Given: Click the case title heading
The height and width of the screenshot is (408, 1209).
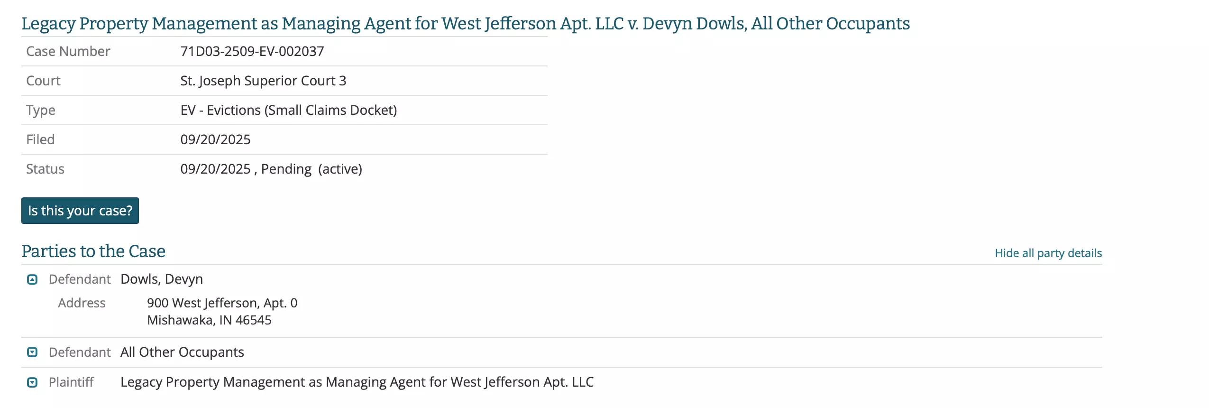Looking at the screenshot, I should point(466,23).
